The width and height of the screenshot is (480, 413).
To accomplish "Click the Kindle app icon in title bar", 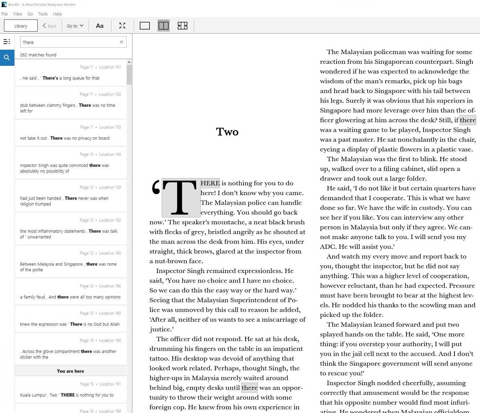I will (4, 4).
